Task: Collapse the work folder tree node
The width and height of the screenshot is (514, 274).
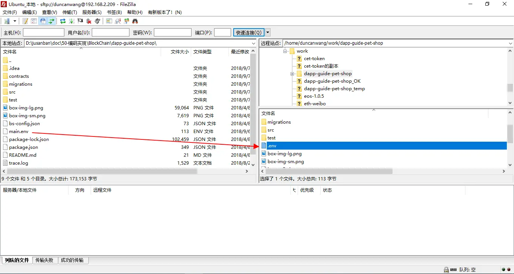Action: [x=285, y=51]
